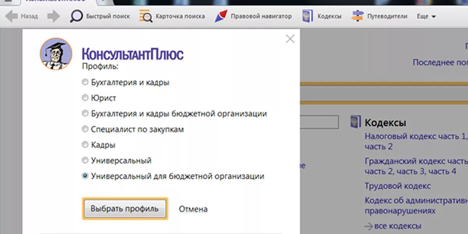The height and width of the screenshot is (234, 468).
Task: Select Специалист по закупкам profile
Action: click(x=85, y=129)
